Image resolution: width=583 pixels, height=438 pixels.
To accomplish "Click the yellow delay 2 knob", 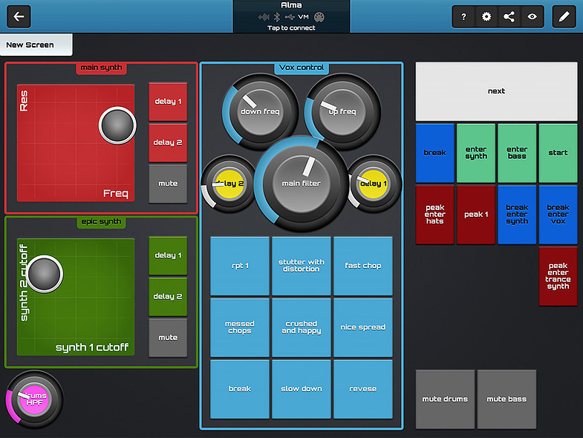I will tap(229, 183).
